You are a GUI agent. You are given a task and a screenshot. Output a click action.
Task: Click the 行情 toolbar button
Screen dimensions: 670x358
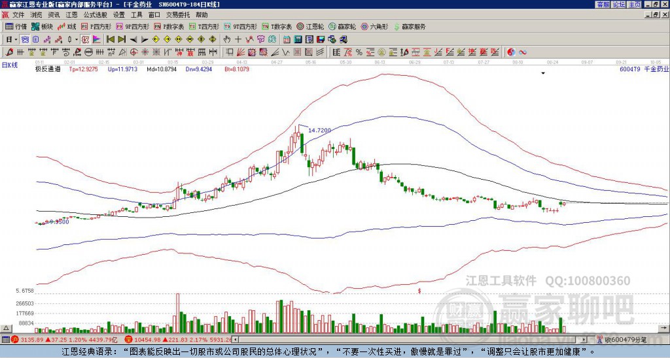(16, 26)
